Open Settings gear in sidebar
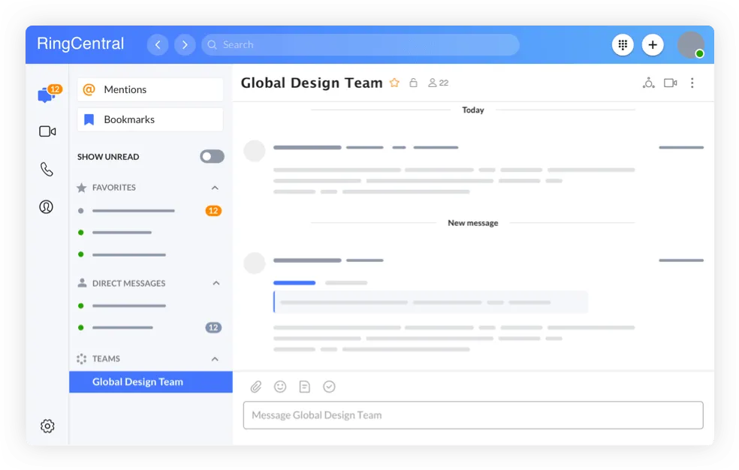Screen dimensions: 739x470 [47, 426]
